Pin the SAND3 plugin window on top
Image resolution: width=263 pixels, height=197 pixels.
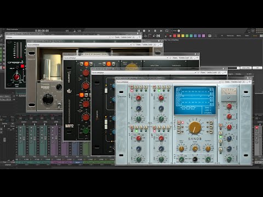[x=248, y=78]
